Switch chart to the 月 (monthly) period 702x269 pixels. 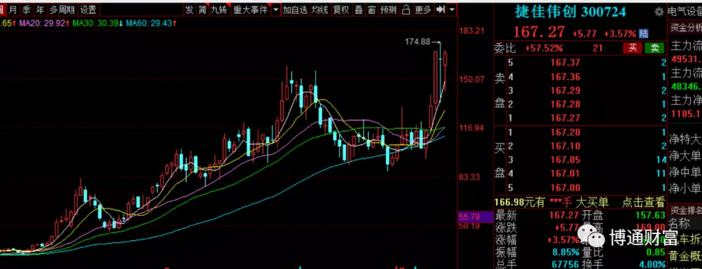pyautogui.click(x=14, y=9)
